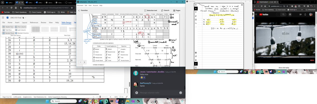The height and width of the screenshot is (104, 317).
Task: Activate the Selection tool in reMarkable
Action: pyautogui.click(x=151, y=11)
